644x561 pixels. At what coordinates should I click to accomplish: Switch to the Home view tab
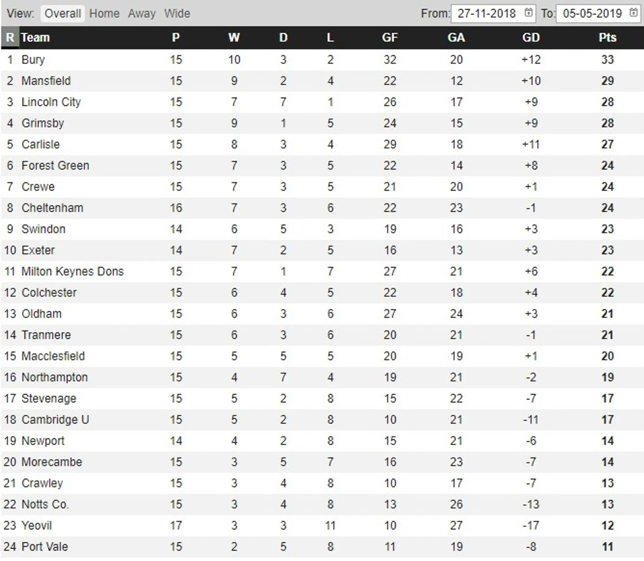104,13
